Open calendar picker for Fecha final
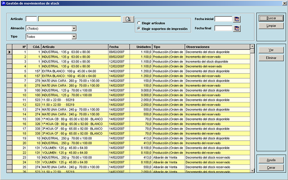 pos(237,28)
